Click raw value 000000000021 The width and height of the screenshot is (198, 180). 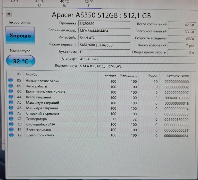[176, 130]
